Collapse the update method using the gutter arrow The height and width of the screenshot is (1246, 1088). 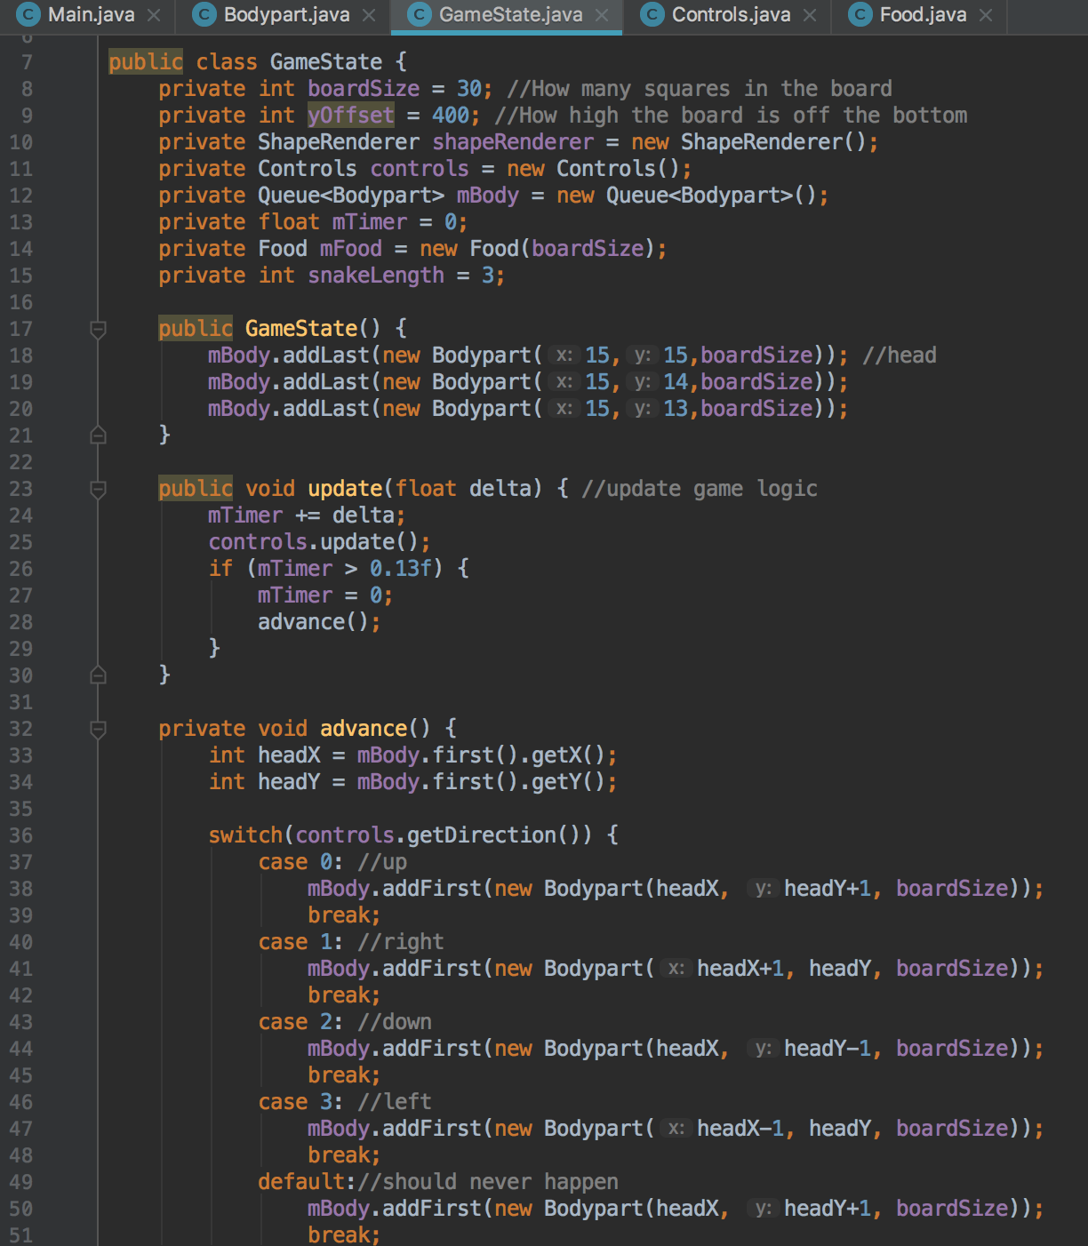pos(96,488)
